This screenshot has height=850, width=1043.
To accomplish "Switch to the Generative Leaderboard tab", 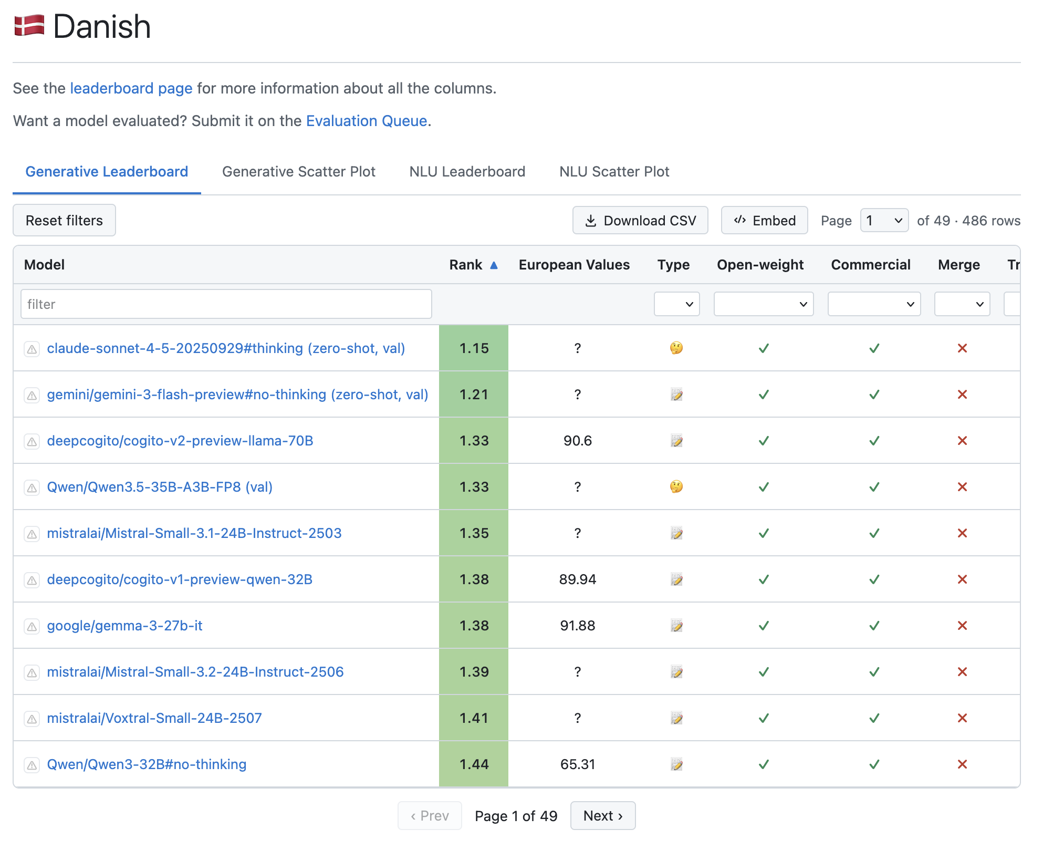I will pyautogui.click(x=107, y=172).
